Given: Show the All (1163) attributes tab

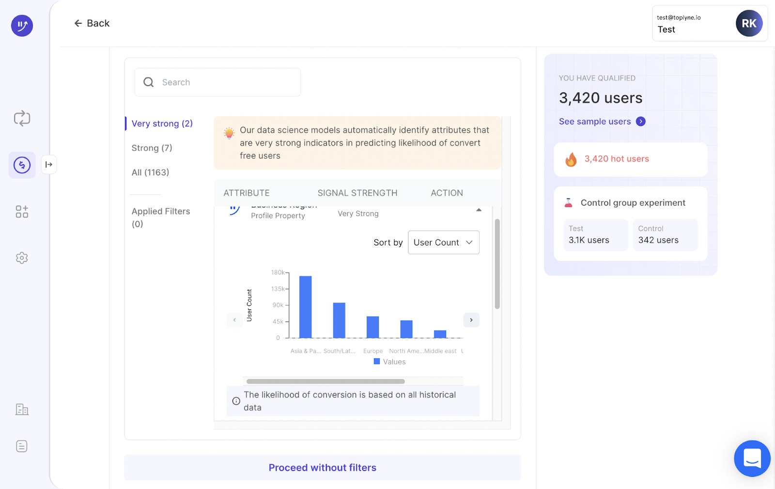Looking at the screenshot, I should pos(150,172).
